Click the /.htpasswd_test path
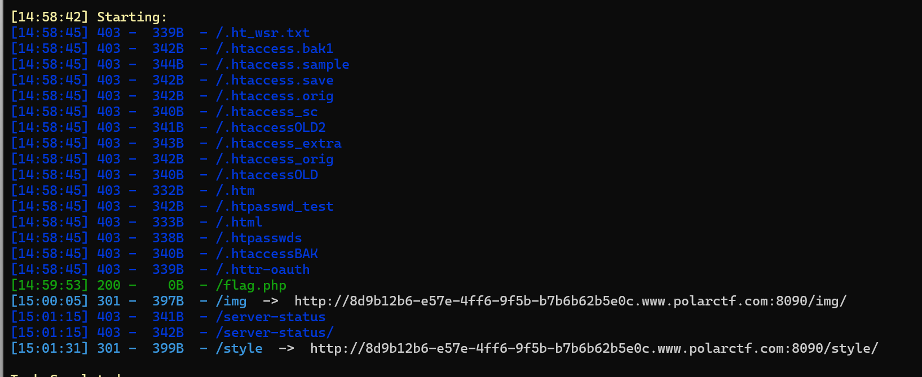The width and height of the screenshot is (922, 377). (x=275, y=206)
